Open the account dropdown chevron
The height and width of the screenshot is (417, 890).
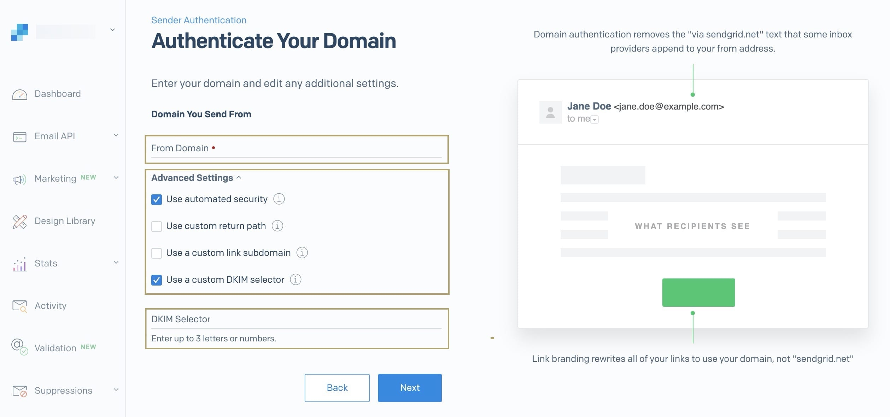(112, 30)
